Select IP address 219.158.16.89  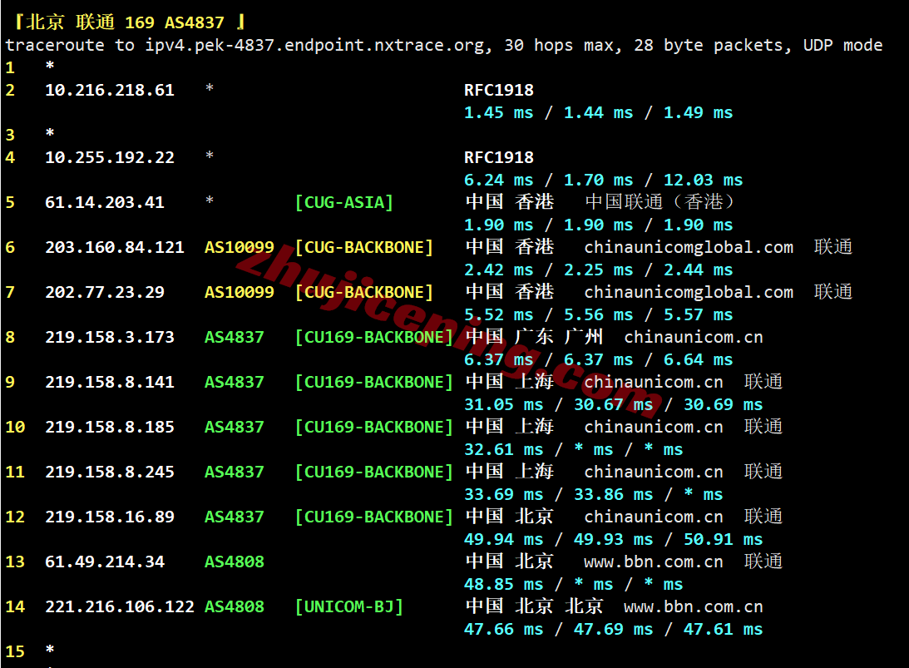click(110, 517)
